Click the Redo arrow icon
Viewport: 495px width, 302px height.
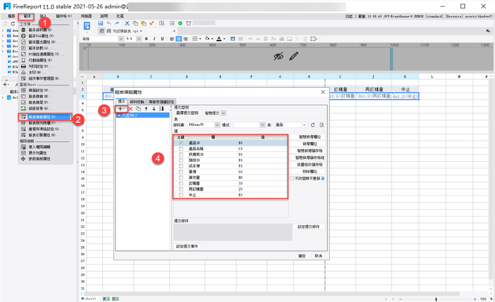[117, 23]
